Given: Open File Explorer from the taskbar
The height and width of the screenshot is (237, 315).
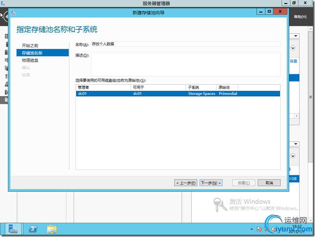Looking at the screenshot, I should pos(52,229).
